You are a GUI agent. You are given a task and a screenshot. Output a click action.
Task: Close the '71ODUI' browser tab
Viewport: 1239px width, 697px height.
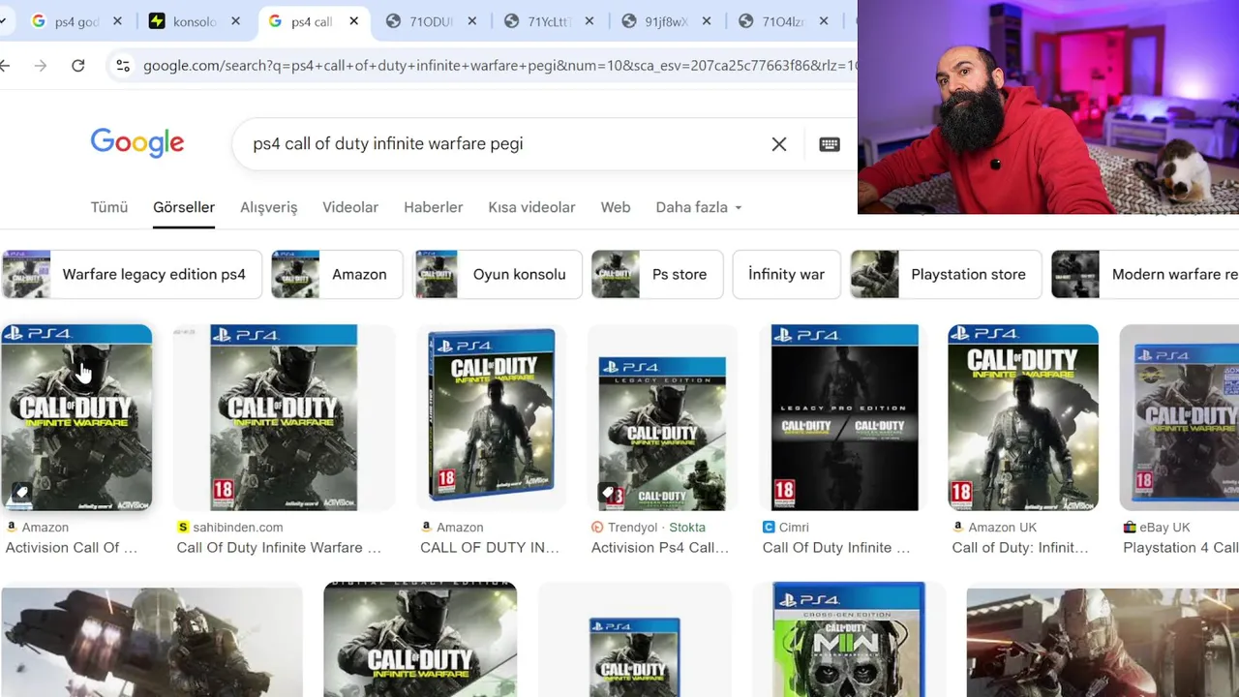coord(472,21)
